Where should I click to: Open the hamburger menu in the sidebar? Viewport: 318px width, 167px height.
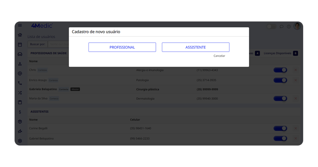(x=20, y=25)
